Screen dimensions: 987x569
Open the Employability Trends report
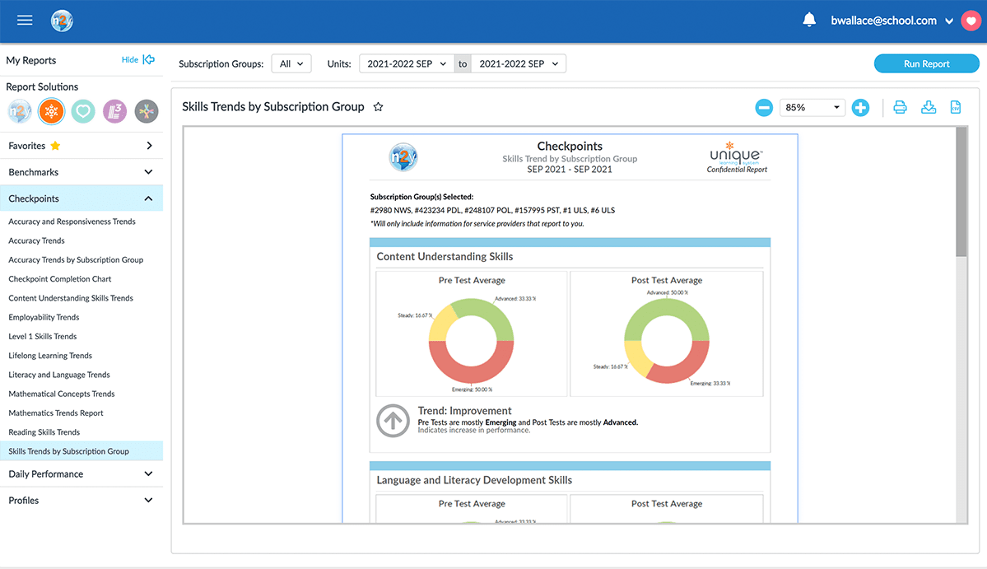[44, 317]
